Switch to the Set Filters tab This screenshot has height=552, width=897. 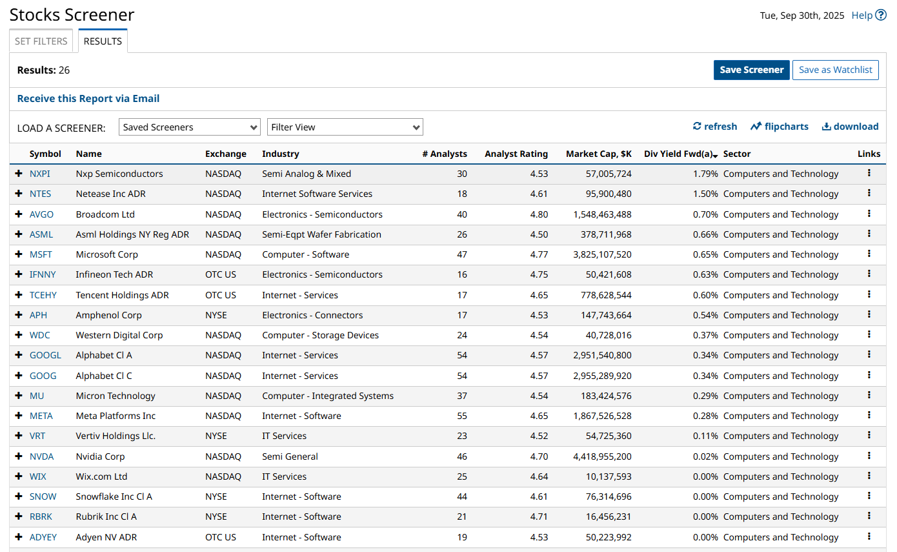(x=41, y=41)
